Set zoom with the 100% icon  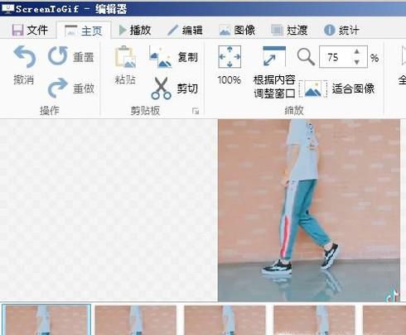coord(230,57)
